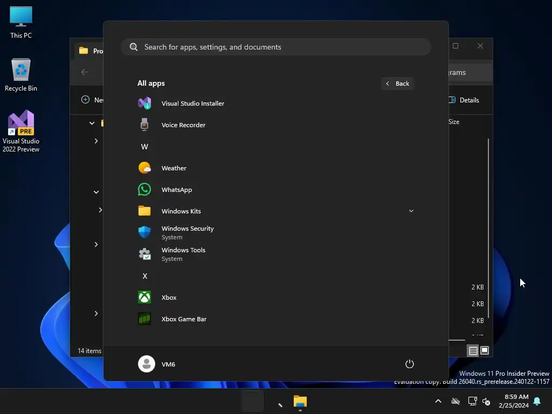Screen dimensions: 552x414
Task: Open Windows Tools
Action: (x=275, y=254)
